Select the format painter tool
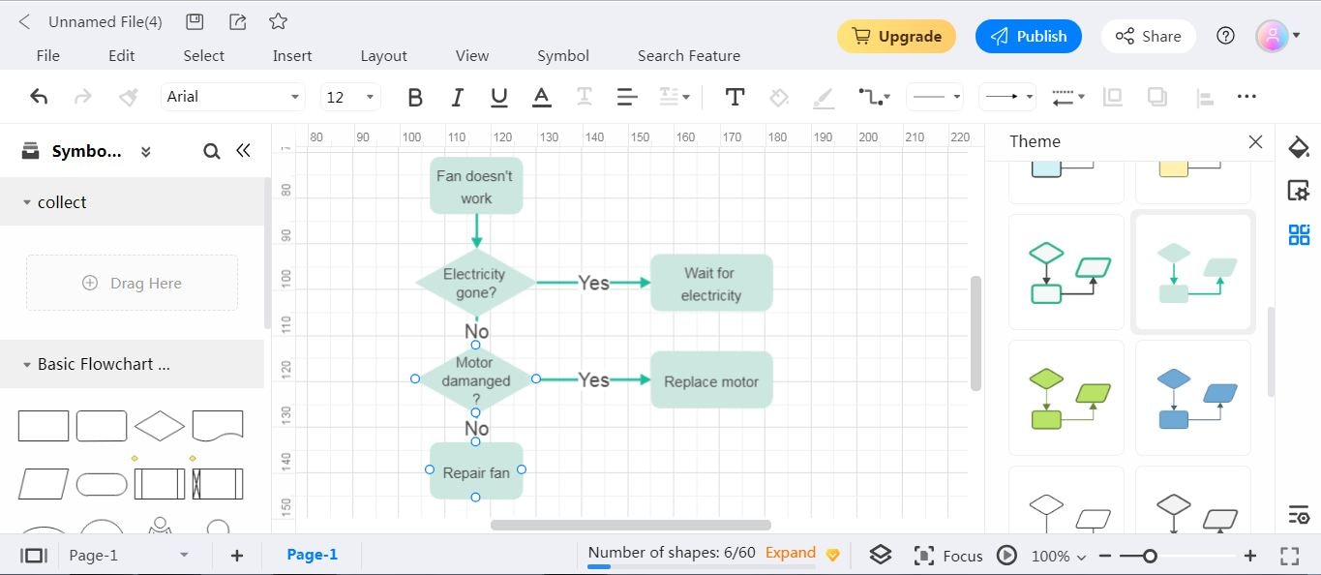The height and width of the screenshot is (575, 1321). click(x=128, y=96)
